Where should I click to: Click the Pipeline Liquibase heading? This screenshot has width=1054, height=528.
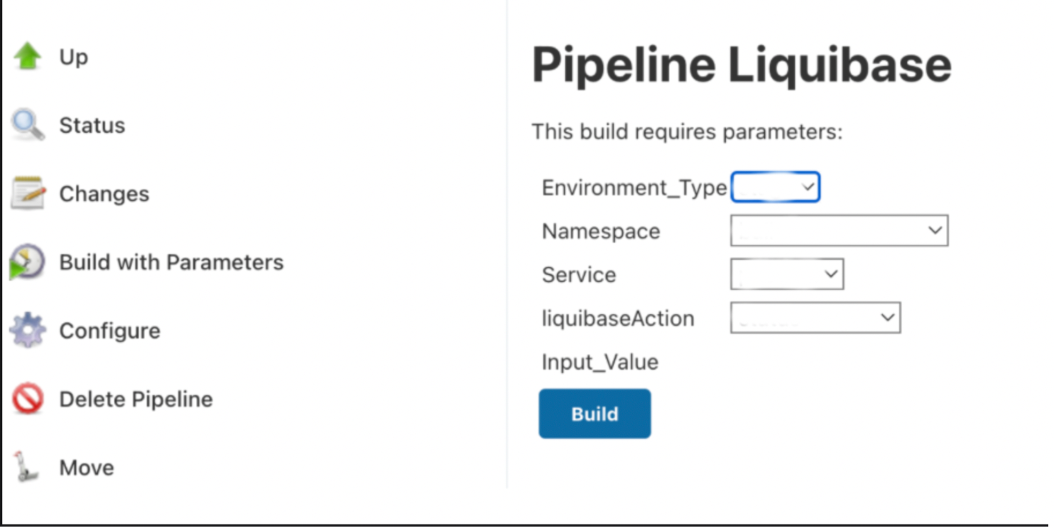tap(741, 65)
